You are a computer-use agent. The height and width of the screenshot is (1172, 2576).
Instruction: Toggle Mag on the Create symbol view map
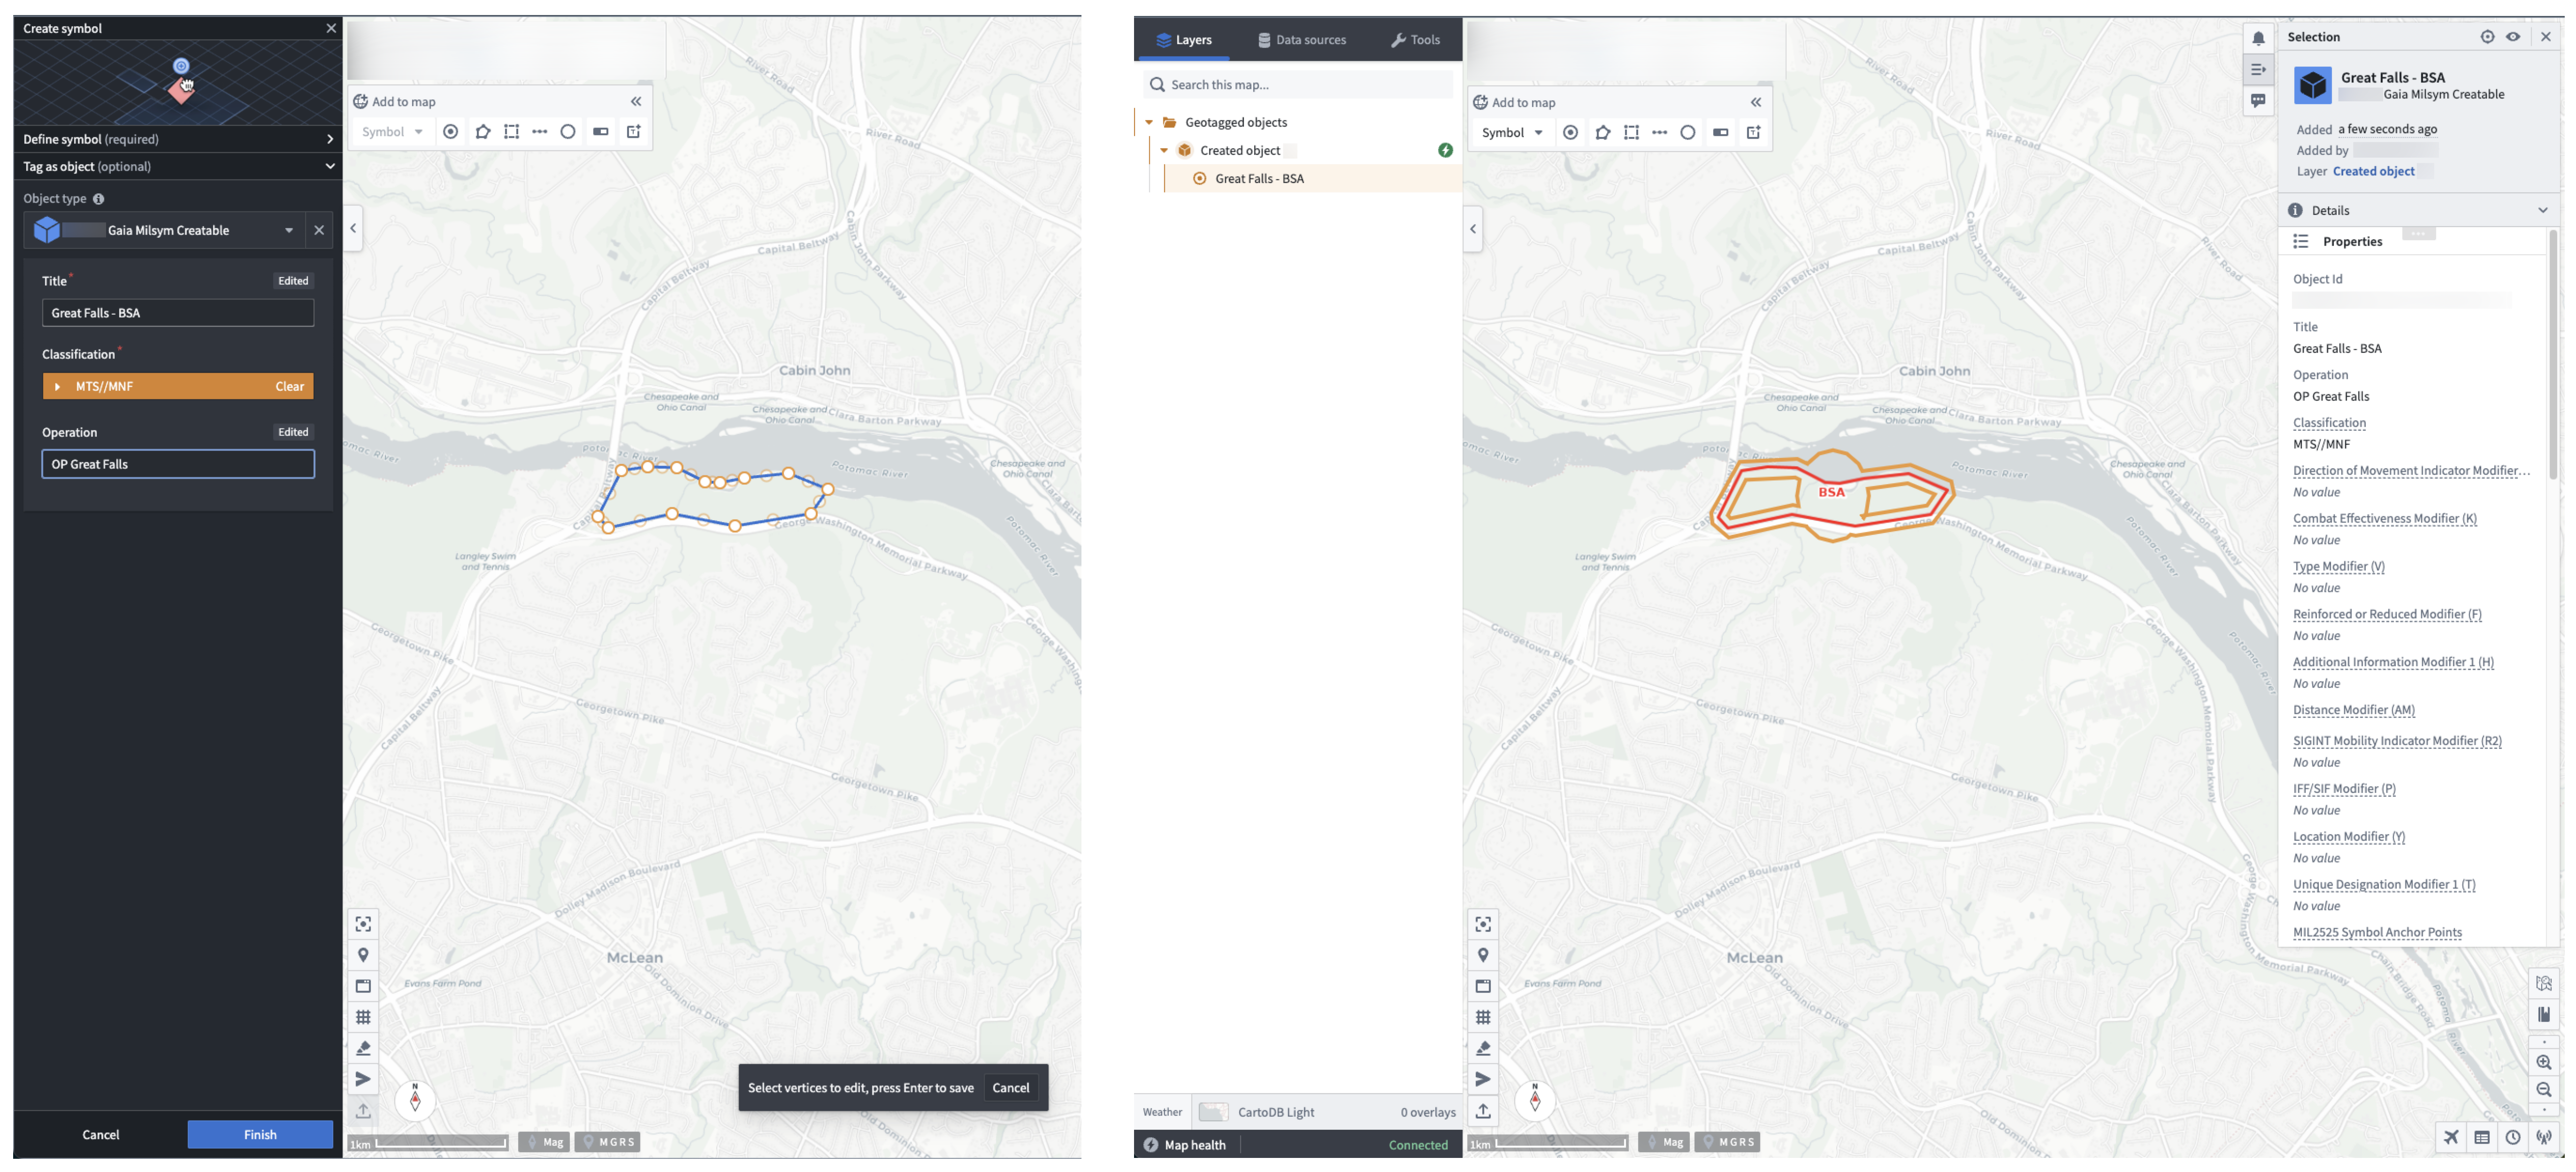coord(544,1142)
